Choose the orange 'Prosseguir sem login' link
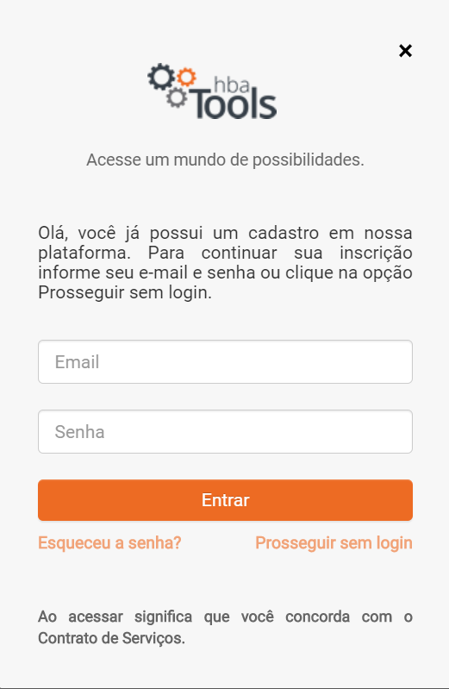This screenshot has width=449, height=689. click(334, 543)
